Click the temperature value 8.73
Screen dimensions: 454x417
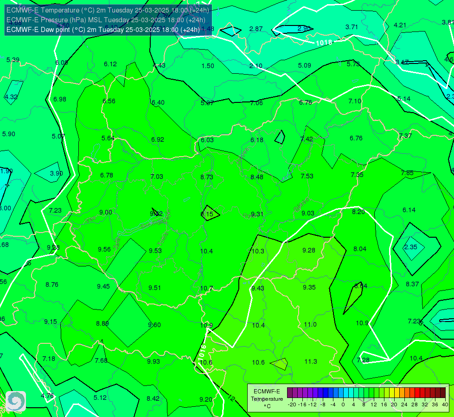pos(207,177)
